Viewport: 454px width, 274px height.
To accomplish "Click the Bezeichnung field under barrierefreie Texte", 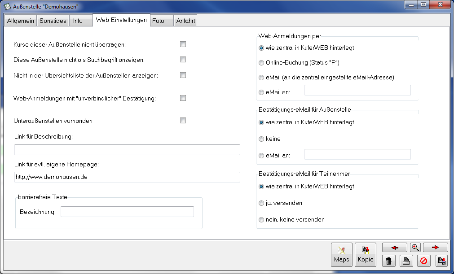I will coord(127,212).
